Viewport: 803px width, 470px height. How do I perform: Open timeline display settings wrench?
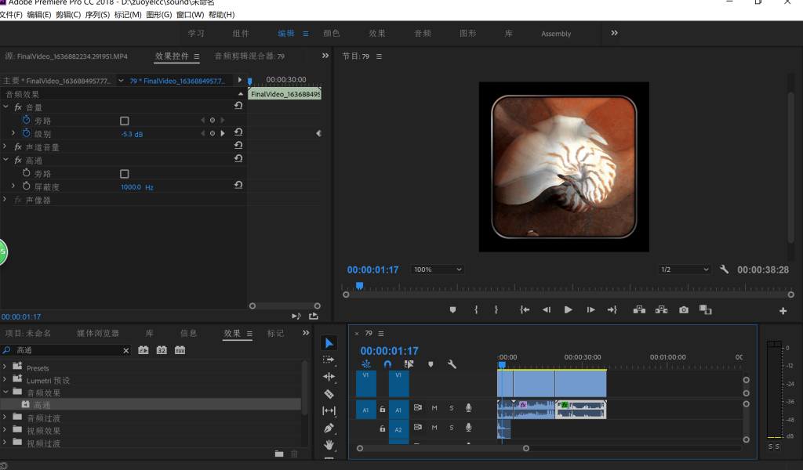pyautogui.click(x=452, y=364)
